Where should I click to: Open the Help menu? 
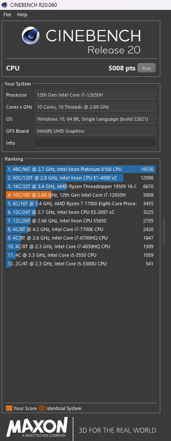coord(22,15)
